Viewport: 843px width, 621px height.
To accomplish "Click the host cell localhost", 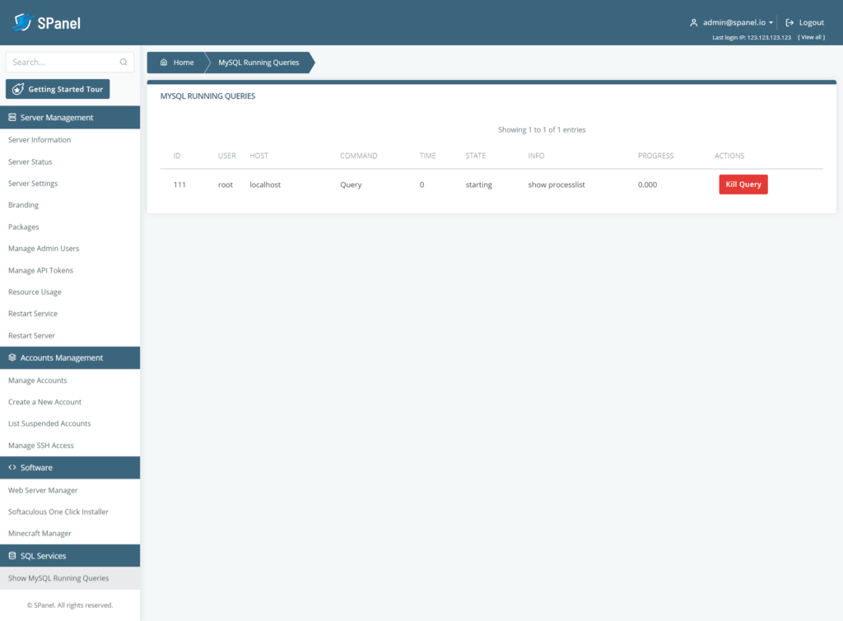I will point(265,184).
